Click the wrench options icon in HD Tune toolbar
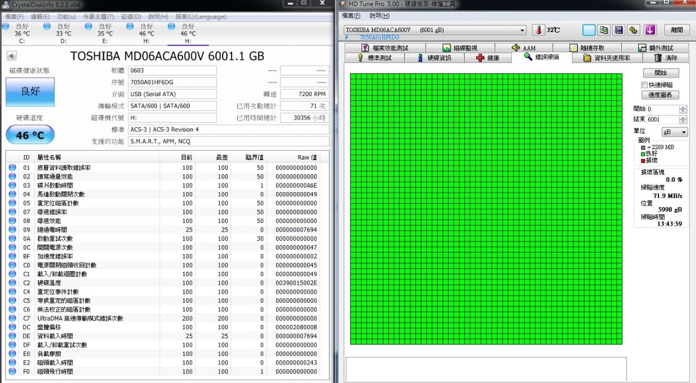This screenshot has height=383, width=696. click(633, 30)
